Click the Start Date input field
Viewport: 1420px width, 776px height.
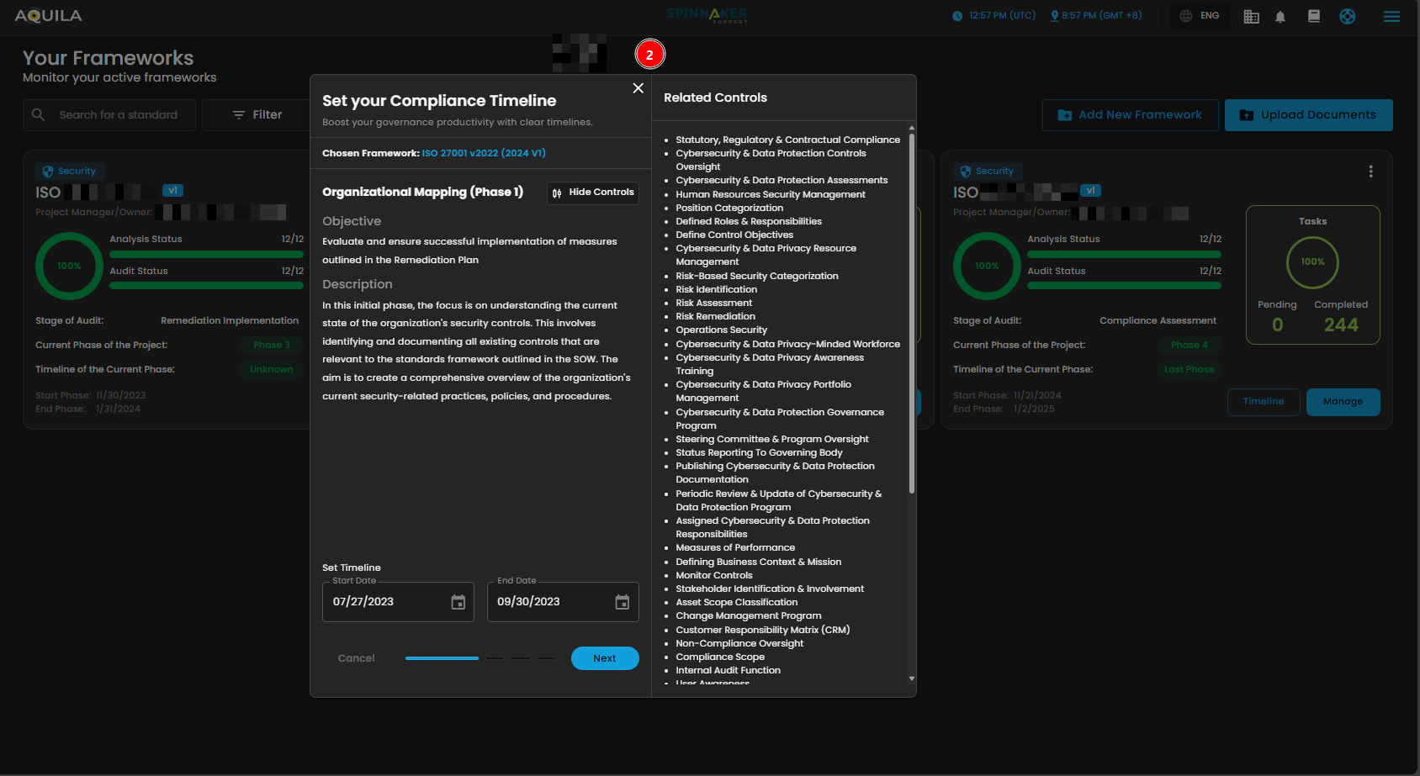coord(387,602)
